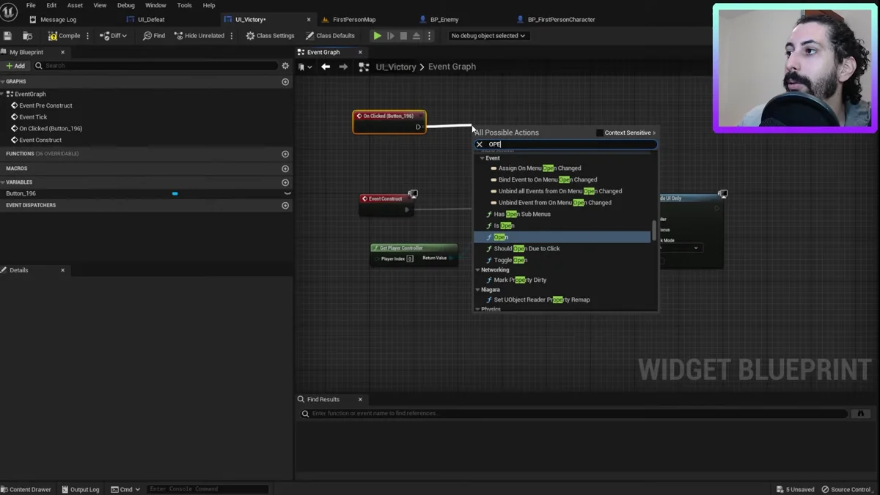Screen dimensions: 880x495
Task: Click the Eject button
Action: [x=417, y=35]
